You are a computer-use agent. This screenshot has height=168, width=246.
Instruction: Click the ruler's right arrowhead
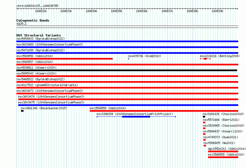coord(237,9)
